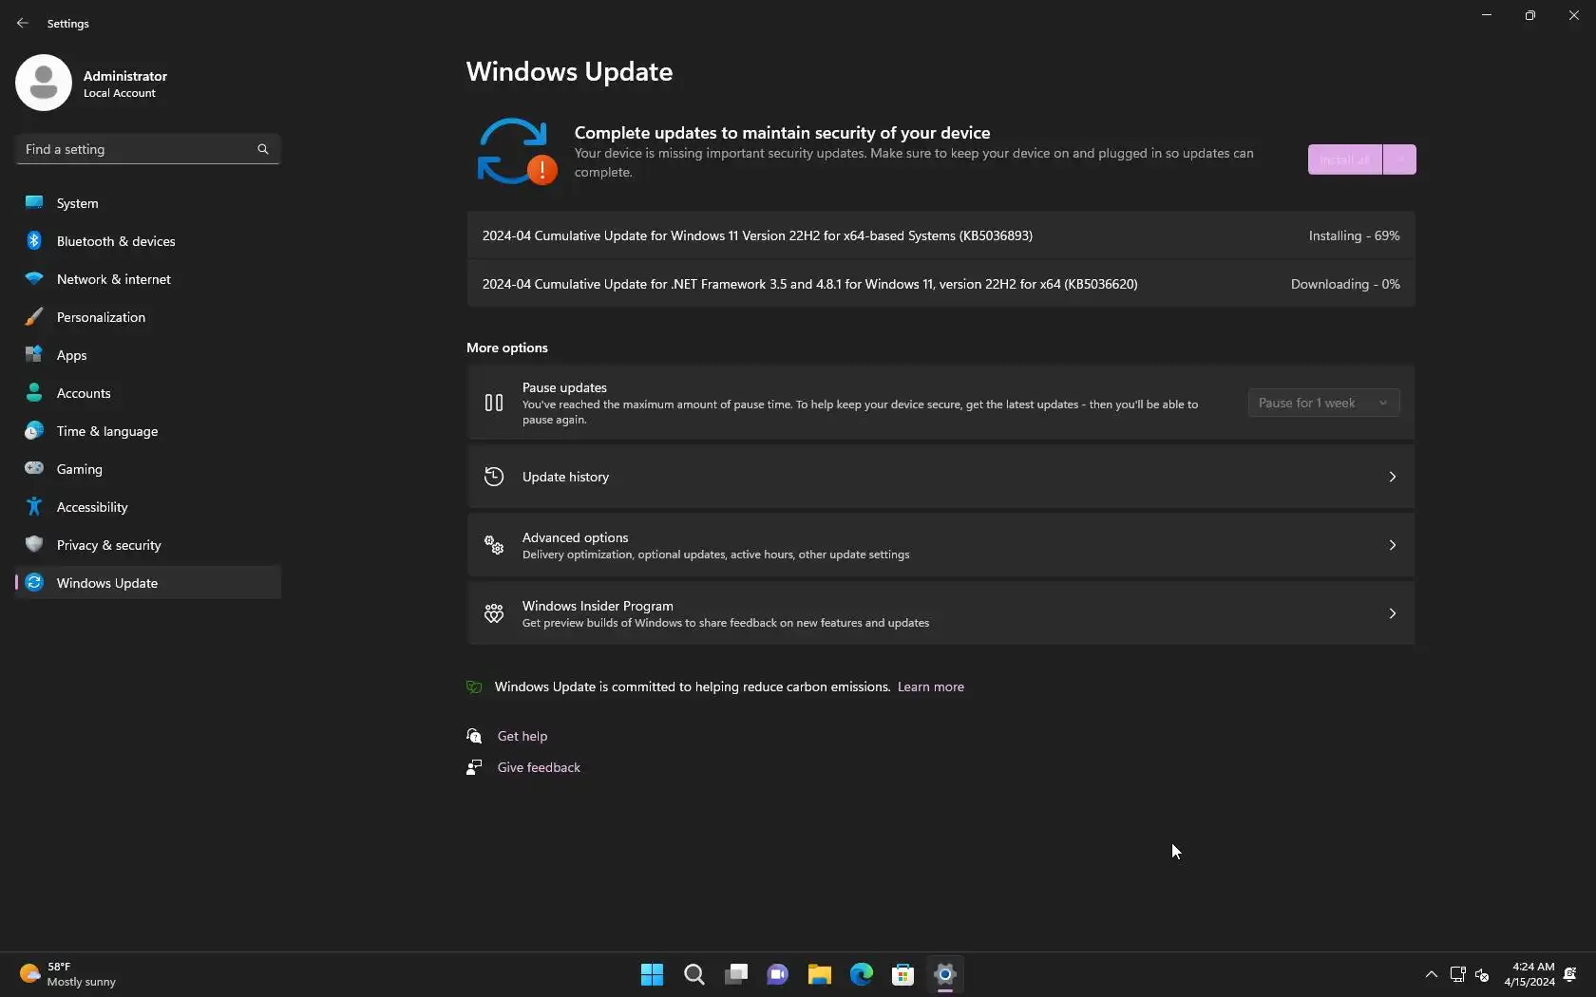This screenshot has width=1596, height=997.
Task: Open the notification bell in the tray
Action: pos(1570,974)
